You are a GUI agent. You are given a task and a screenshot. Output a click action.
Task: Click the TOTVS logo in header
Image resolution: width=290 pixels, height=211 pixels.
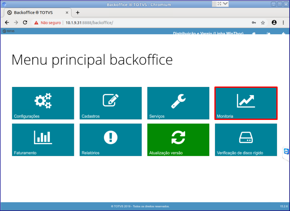pos(9,31)
